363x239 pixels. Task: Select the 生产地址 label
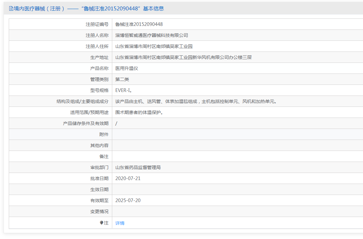(99, 57)
